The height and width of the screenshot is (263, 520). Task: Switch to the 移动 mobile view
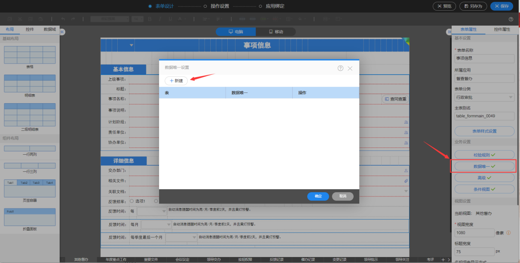[x=276, y=32]
